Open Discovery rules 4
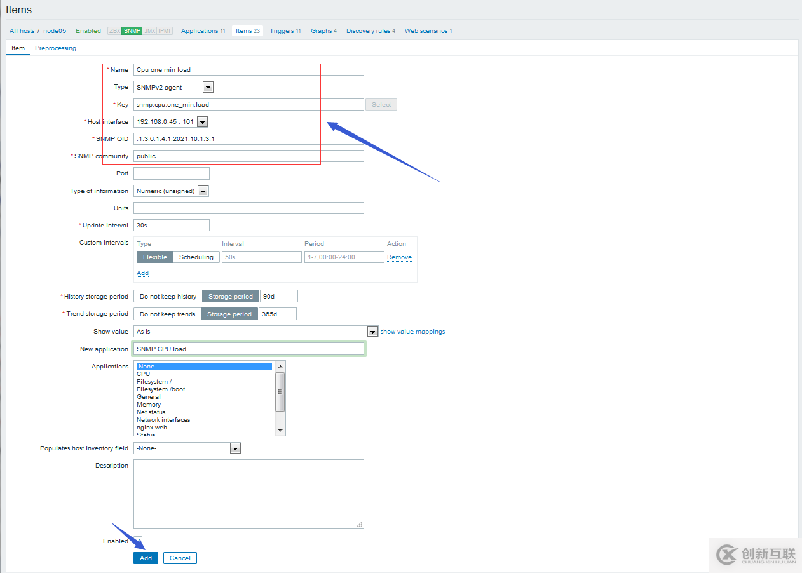This screenshot has height=573, width=802. tap(370, 30)
